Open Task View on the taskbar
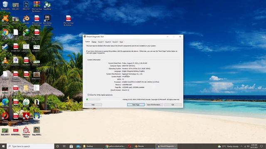The height and width of the screenshot is (149, 266). pyautogui.click(x=64, y=146)
